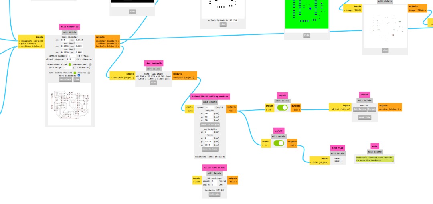Click toolpath (object) input of view toolpath
Viewport: 433px width, 204px height.
pos(122,77)
